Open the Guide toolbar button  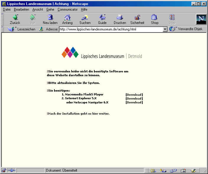[102, 19]
